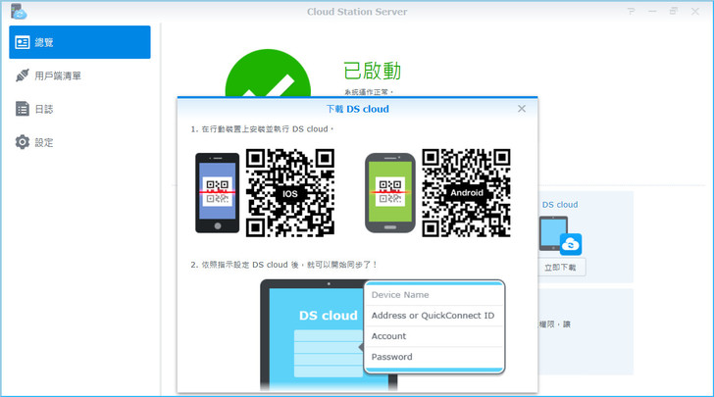Click the gear icon beside 設定
The image size is (714, 397).
[22, 142]
